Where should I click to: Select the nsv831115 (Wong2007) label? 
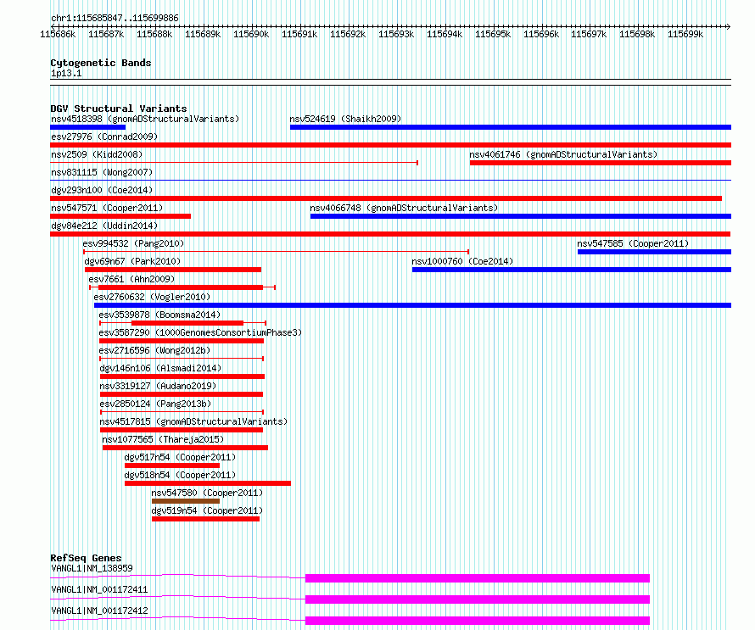click(x=102, y=172)
